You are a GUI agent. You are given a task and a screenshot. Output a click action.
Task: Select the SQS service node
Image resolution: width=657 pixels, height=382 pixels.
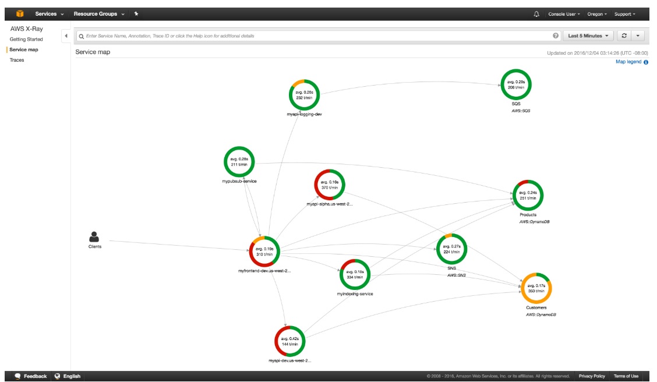tap(516, 84)
